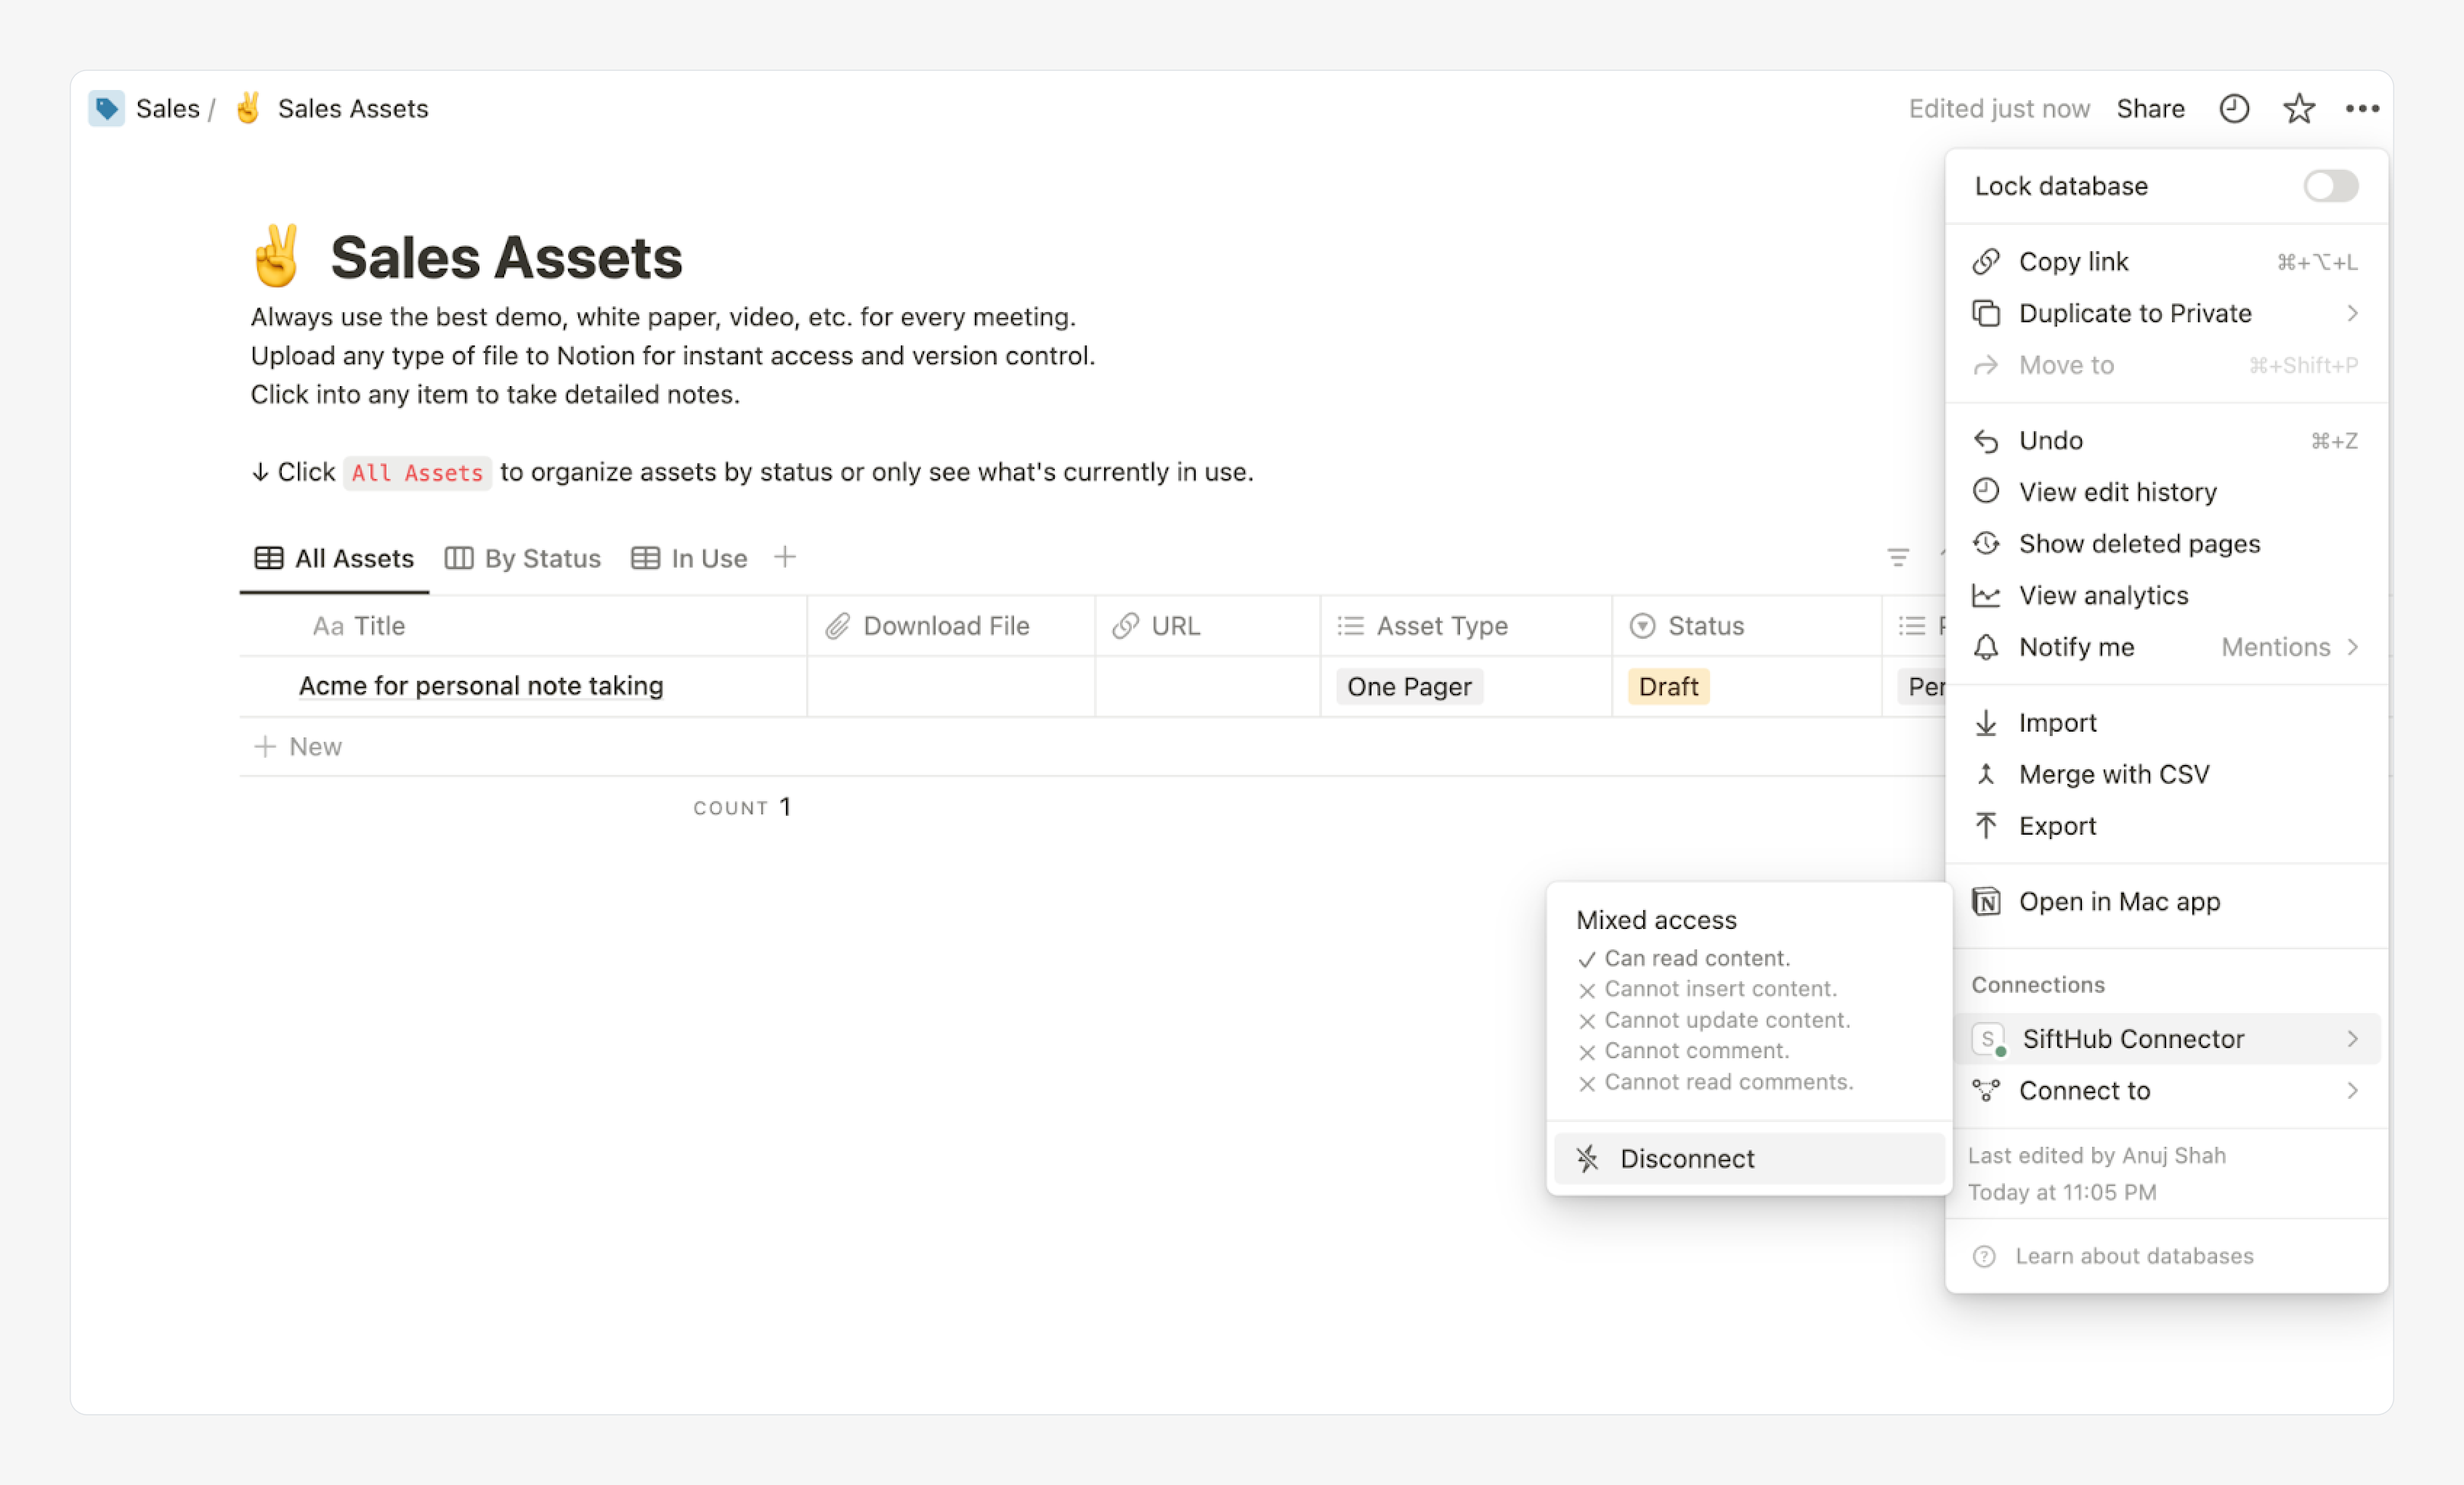The width and height of the screenshot is (2464, 1485).
Task: Click the database filter icon
Action: pos(1897,557)
